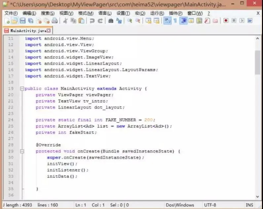The image size is (263, 209).
Task: Open the user defined language dialog icon
Action: pyautogui.click(x=191, y=21)
